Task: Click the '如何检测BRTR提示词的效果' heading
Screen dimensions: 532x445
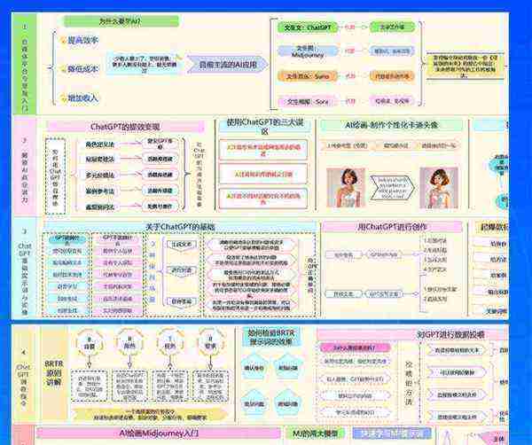Action: click(x=271, y=337)
